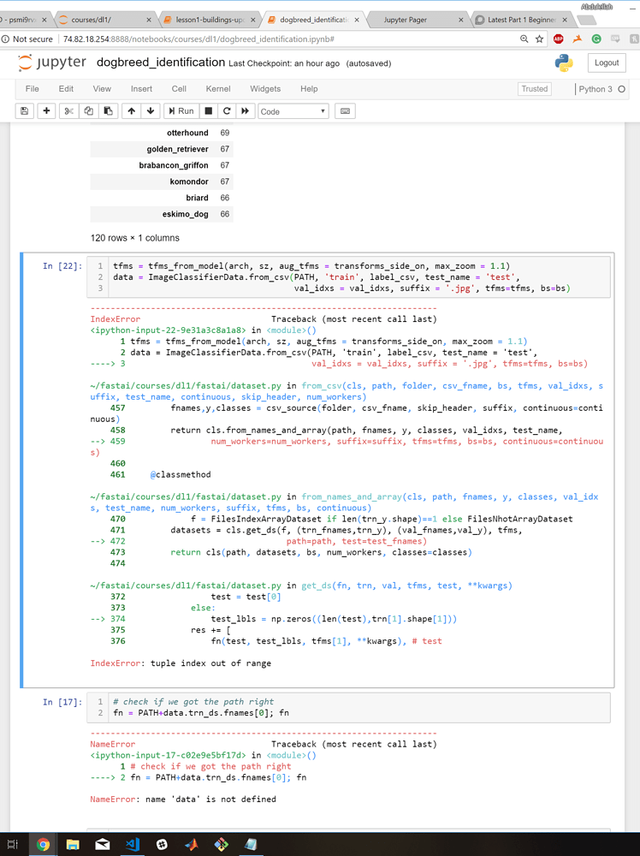Viewport: 640px width, 856px height.
Task: Paste cells using the clipboard icon
Action: coord(108,111)
